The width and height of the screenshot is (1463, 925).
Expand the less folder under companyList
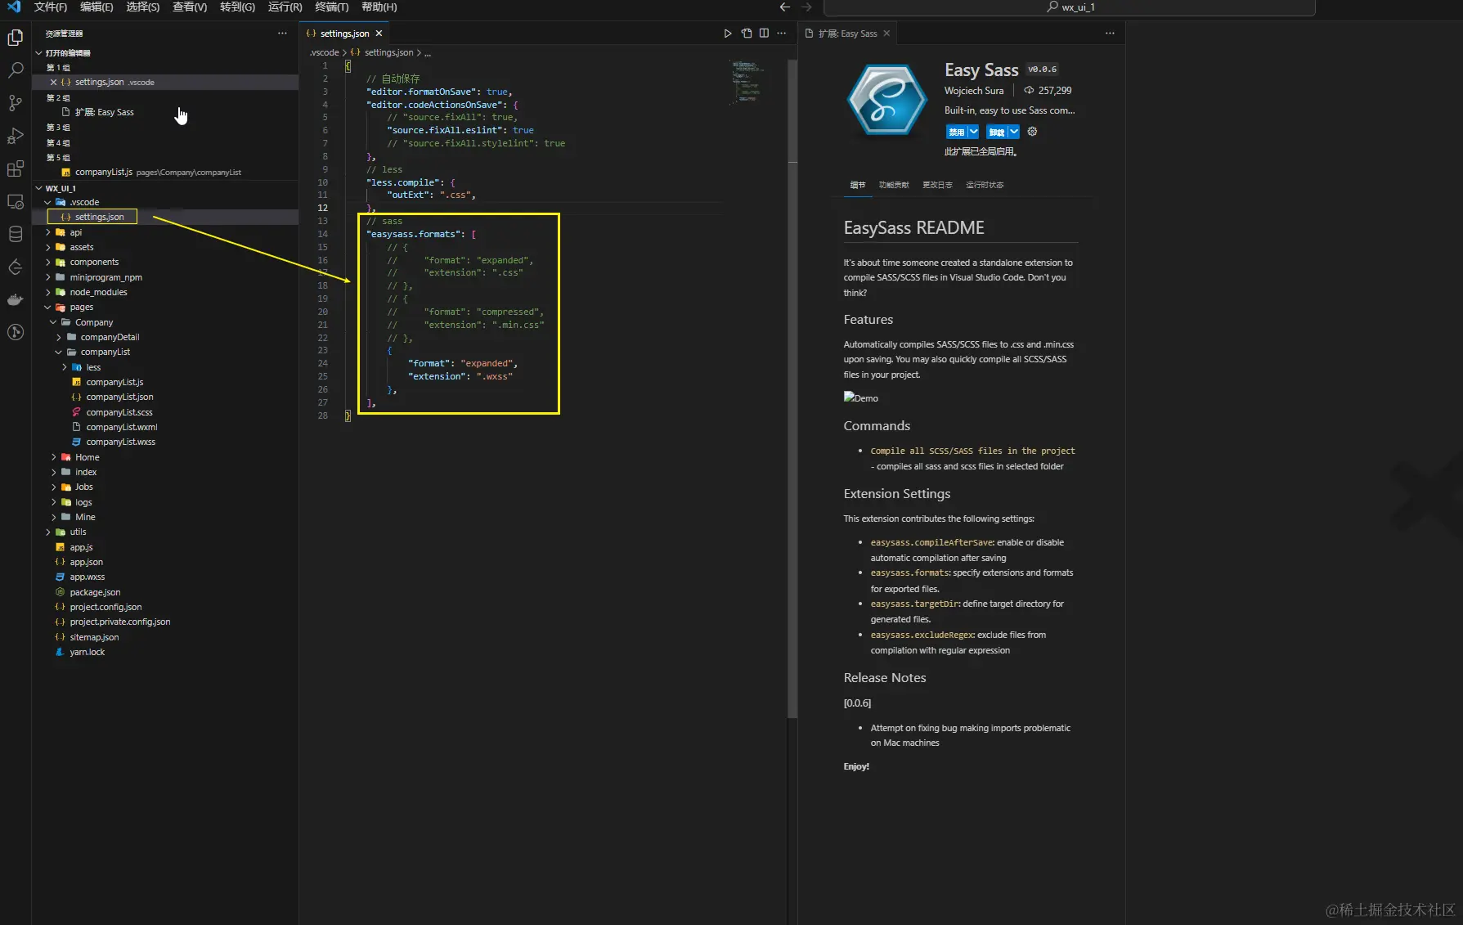64,368
